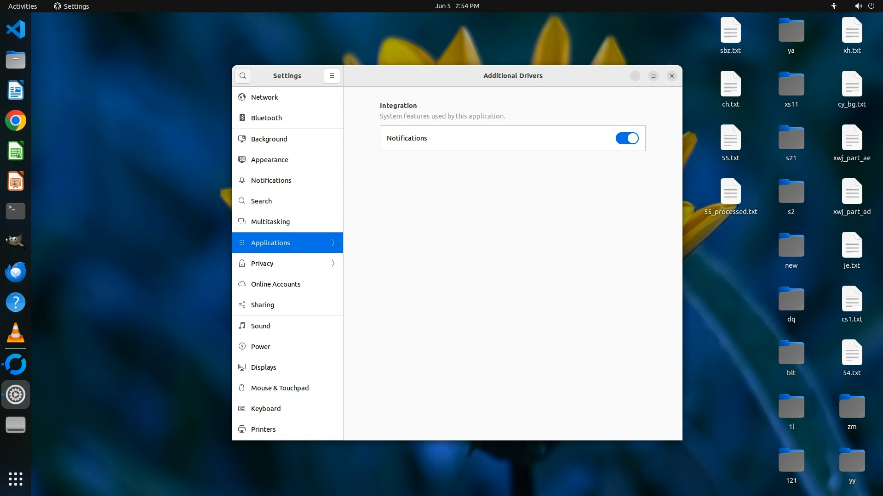Expand the Privacy chevron arrow
The width and height of the screenshot is (883, 496).
333,263
